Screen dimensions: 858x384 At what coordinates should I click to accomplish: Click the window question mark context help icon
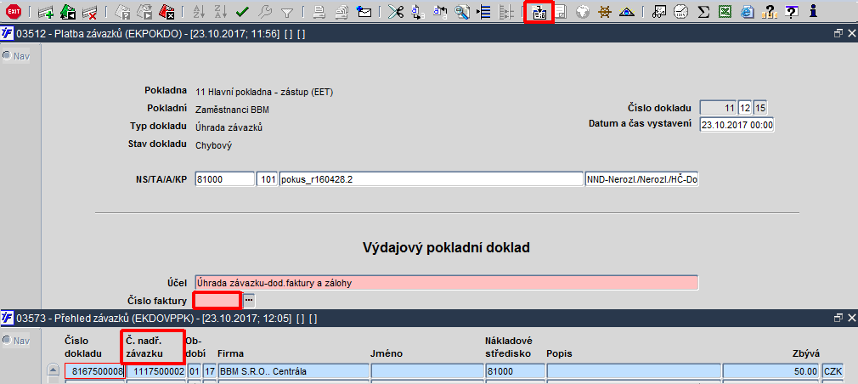(x=791, y=12)
